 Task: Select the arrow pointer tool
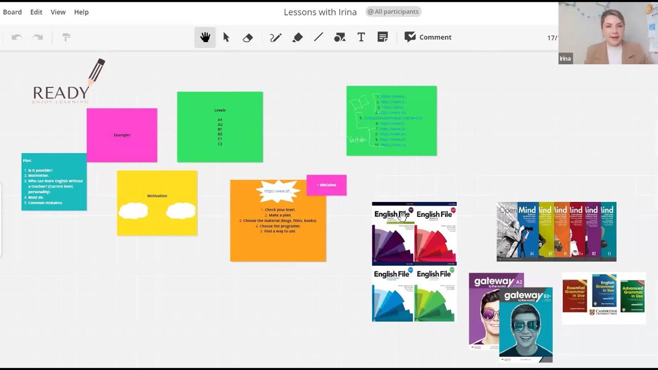click(226, 37)
